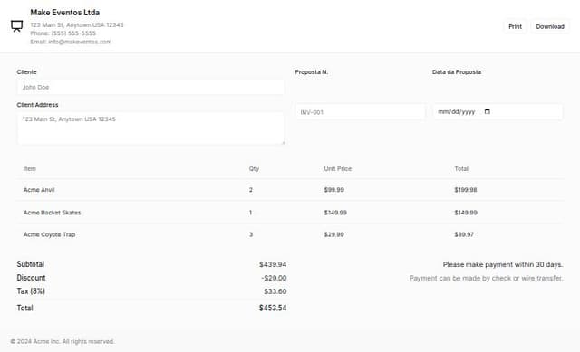The image size is (580, 352).
Task: Click the Make Eventos presentation logo icon
Action: point(16,26)
